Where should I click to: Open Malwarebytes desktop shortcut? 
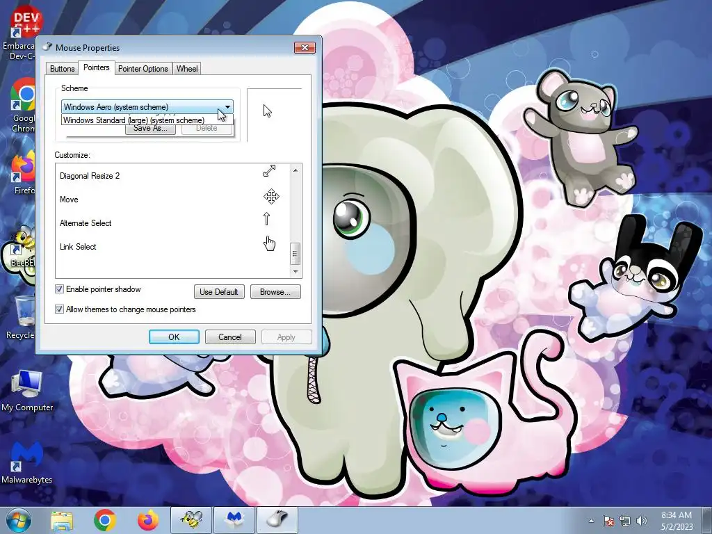coord(27,462)
